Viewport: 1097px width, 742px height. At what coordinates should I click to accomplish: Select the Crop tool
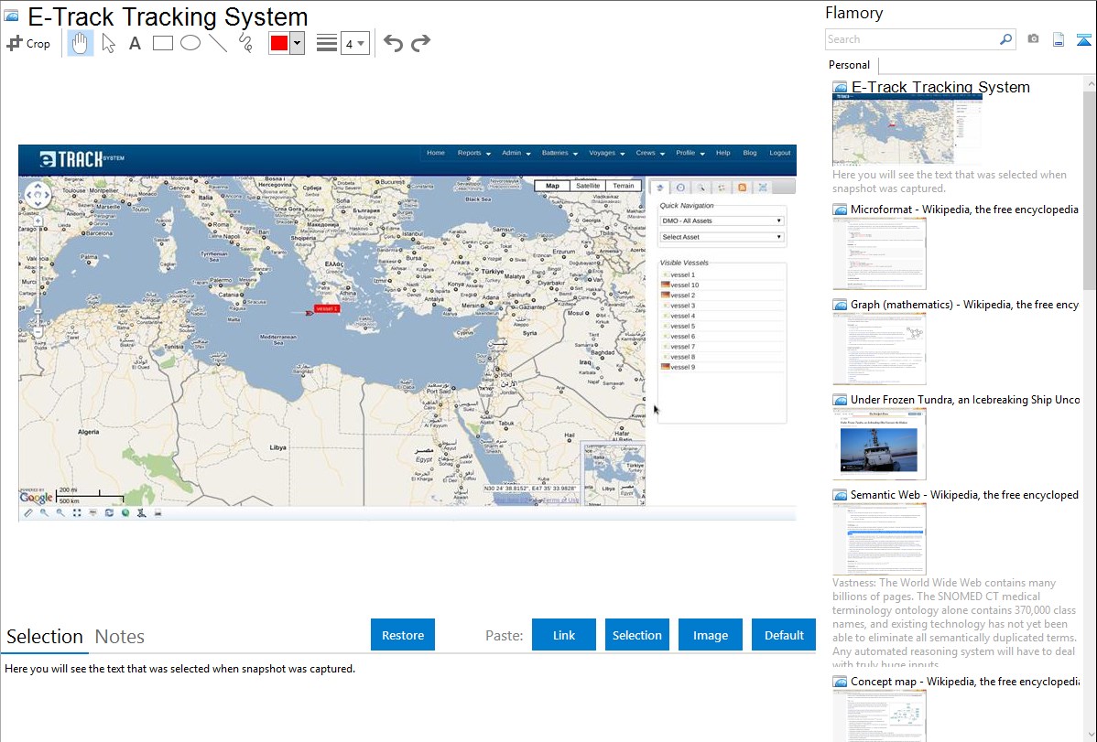pyautogui.click(x=28, y=43)
